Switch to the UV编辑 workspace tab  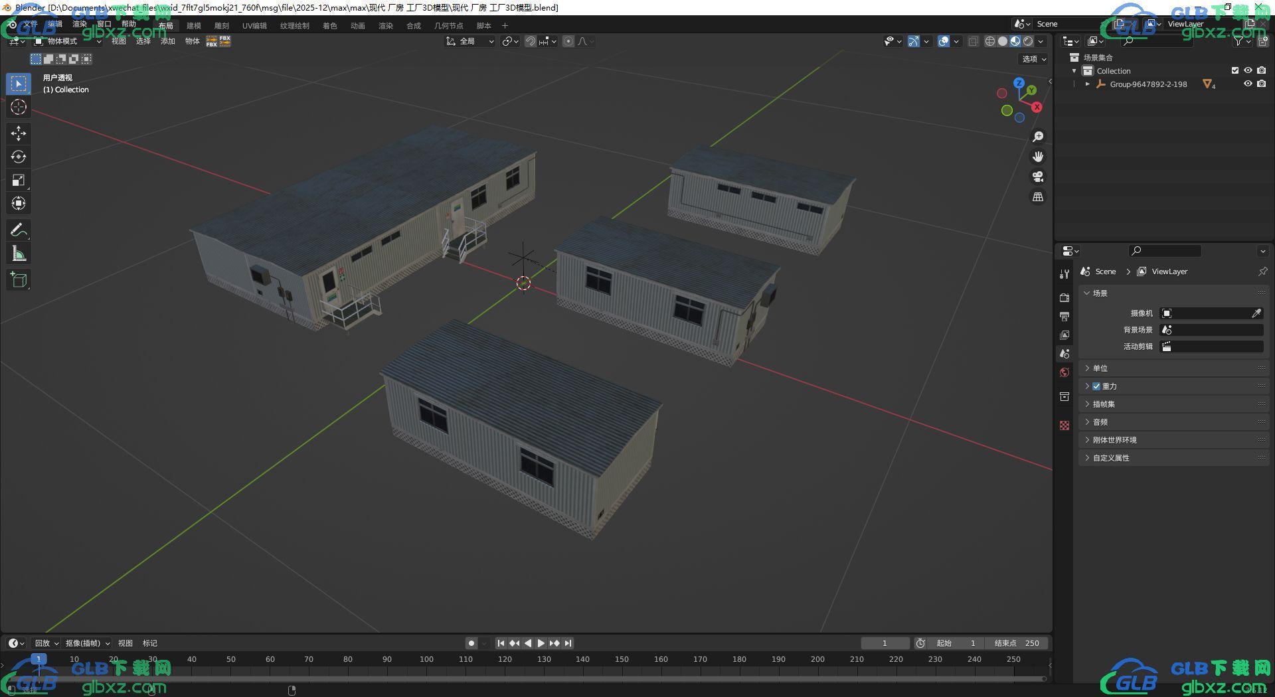(254, 26)
